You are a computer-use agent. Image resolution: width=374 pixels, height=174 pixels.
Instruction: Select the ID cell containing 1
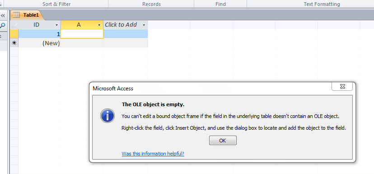pyautogui.click(x=40, y=34)
